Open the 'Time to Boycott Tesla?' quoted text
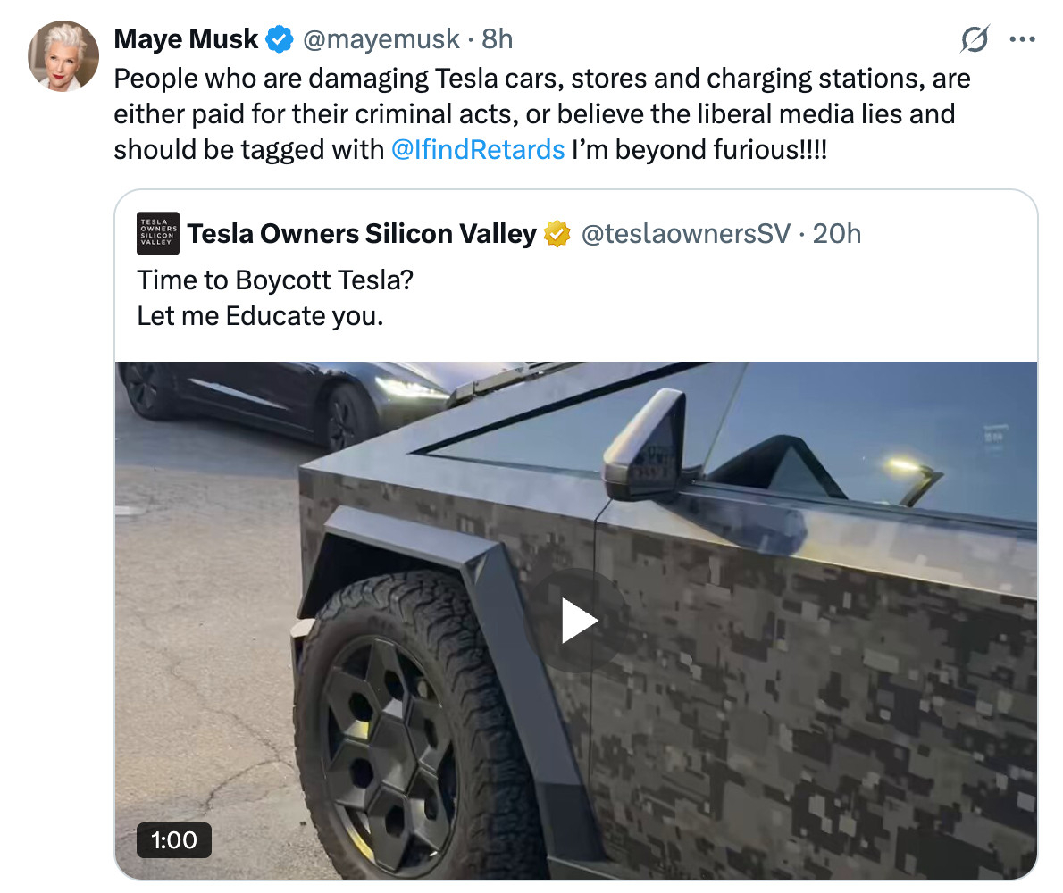Screen dimensions: 1063x893 point(275,280)
